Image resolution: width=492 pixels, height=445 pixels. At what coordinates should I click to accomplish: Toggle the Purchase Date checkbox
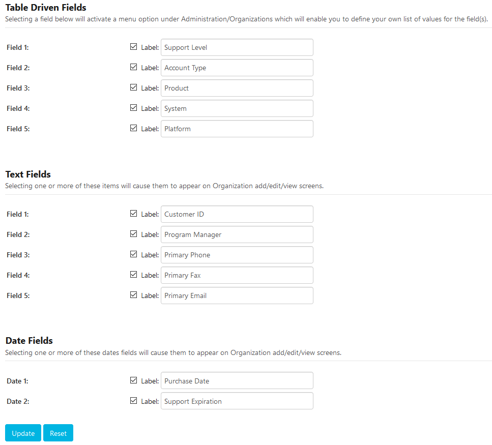tap(134, 380)
